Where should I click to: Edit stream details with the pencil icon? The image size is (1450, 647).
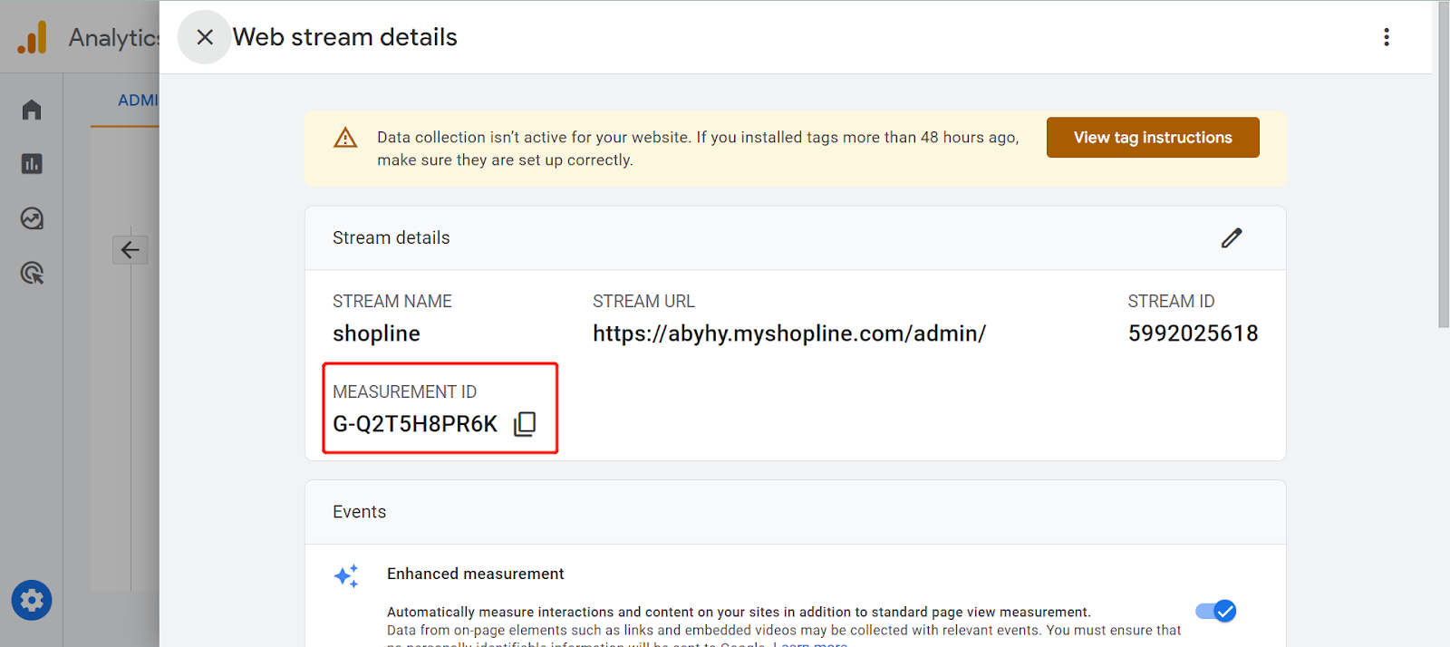pos(1231,238)
